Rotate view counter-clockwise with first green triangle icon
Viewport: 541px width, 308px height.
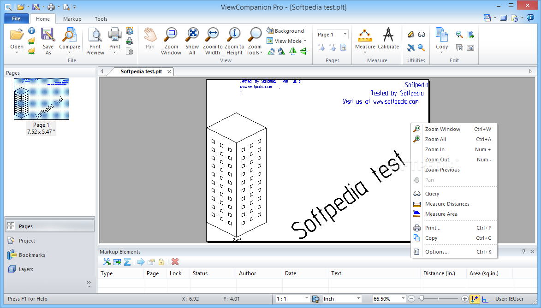click(271, 51)
